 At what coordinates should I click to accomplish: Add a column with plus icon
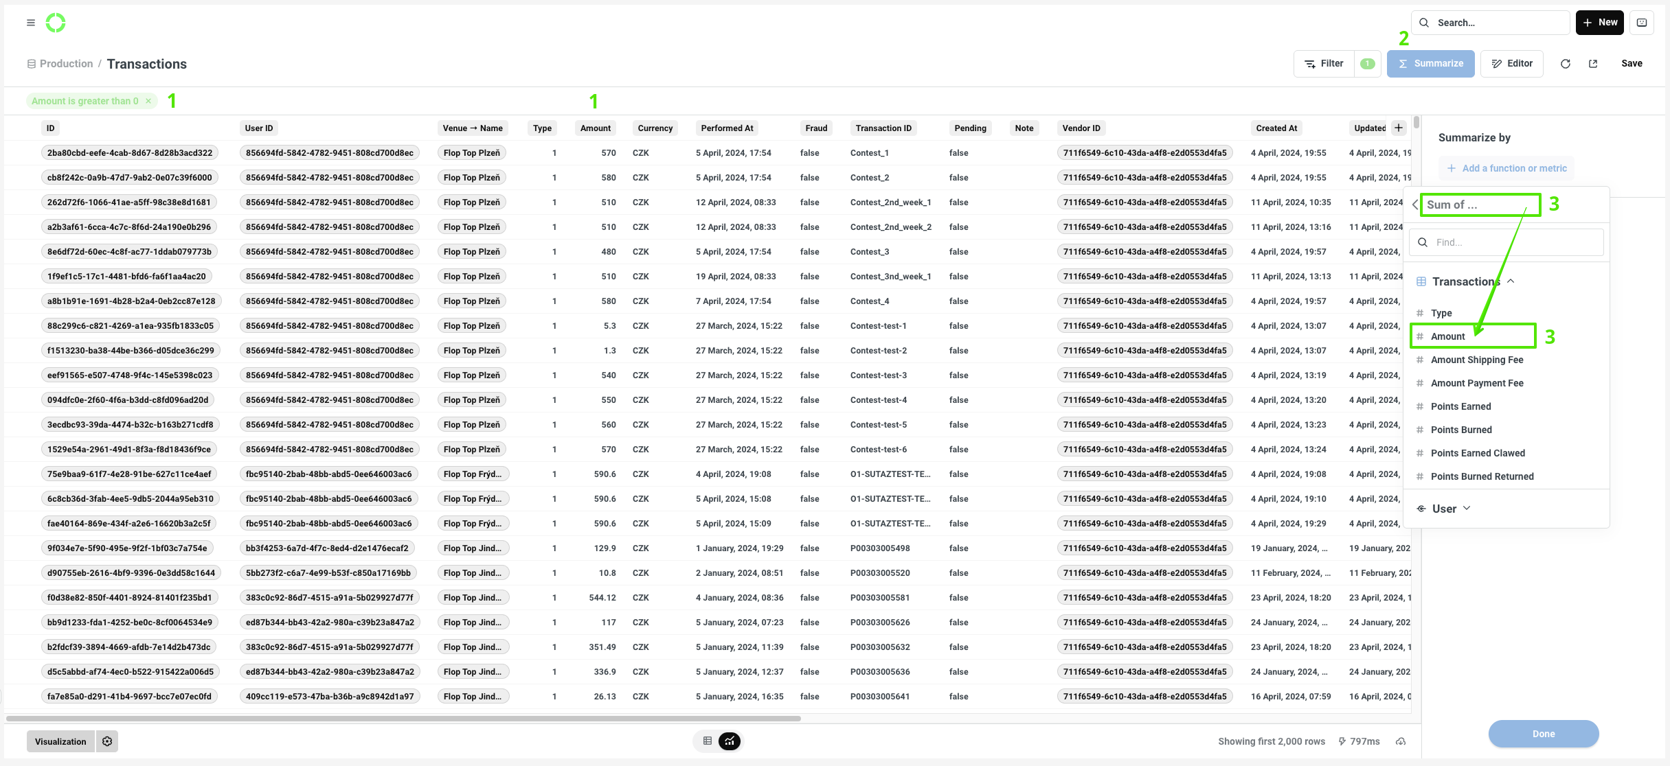[x=1398, y=128]
